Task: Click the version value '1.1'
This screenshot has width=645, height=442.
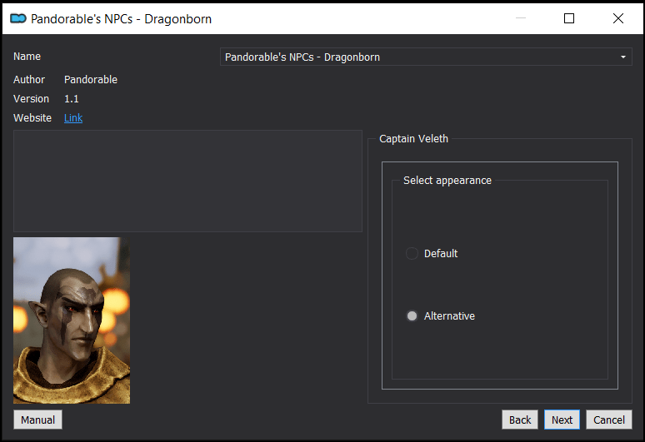Action: (71, 99)
